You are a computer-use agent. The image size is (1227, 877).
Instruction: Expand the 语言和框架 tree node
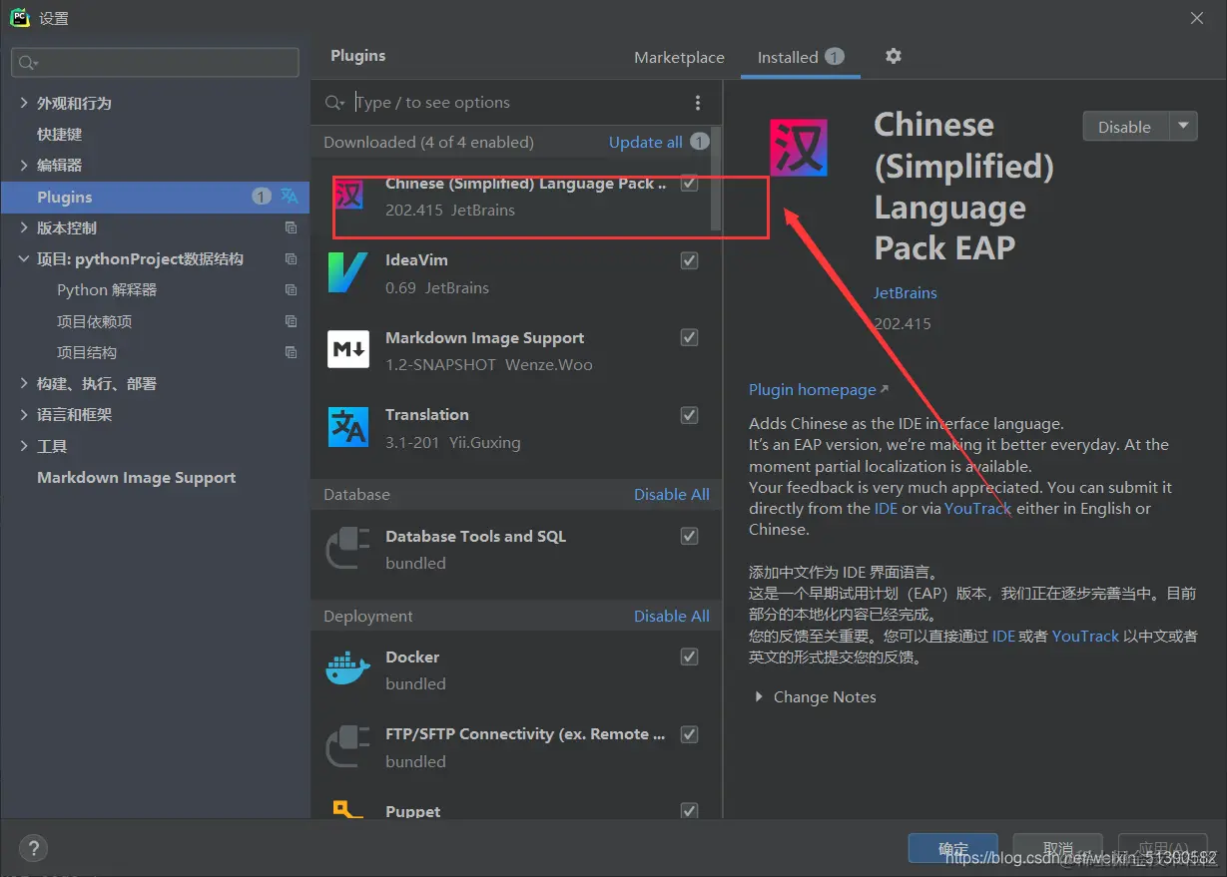24,414
